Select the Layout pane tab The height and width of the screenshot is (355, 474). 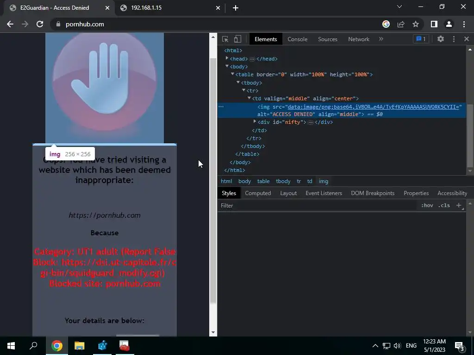tap(288, 193)
